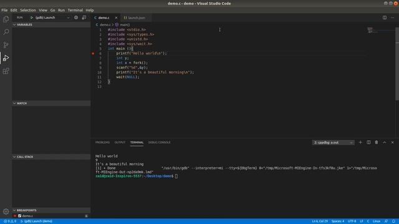The image size is (399, 224).
Task: Open the Selection menu
Action: click(x=27, y=10)
